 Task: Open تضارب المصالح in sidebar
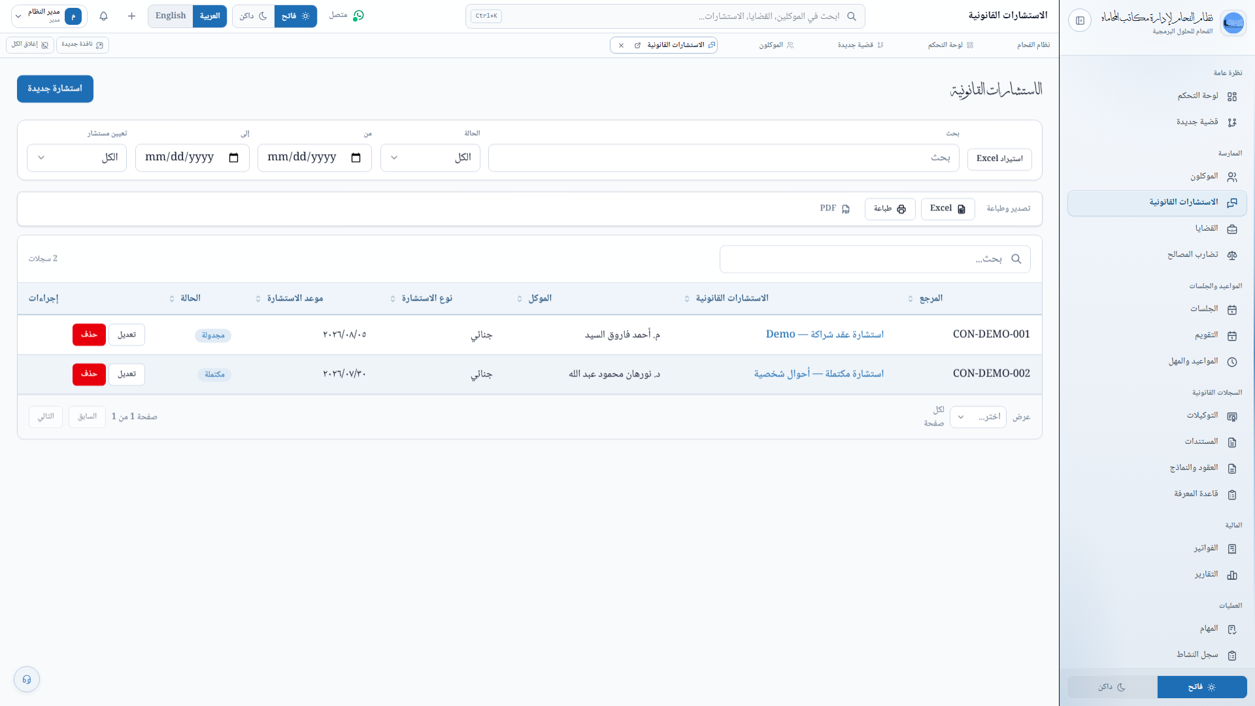tap(1157, 255)
